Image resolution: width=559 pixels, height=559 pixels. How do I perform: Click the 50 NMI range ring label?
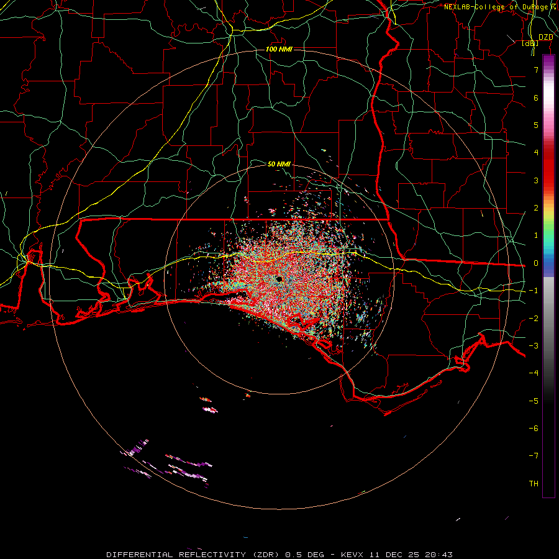tap(279, 164)
